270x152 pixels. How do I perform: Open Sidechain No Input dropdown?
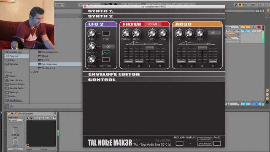pos(15,120)
